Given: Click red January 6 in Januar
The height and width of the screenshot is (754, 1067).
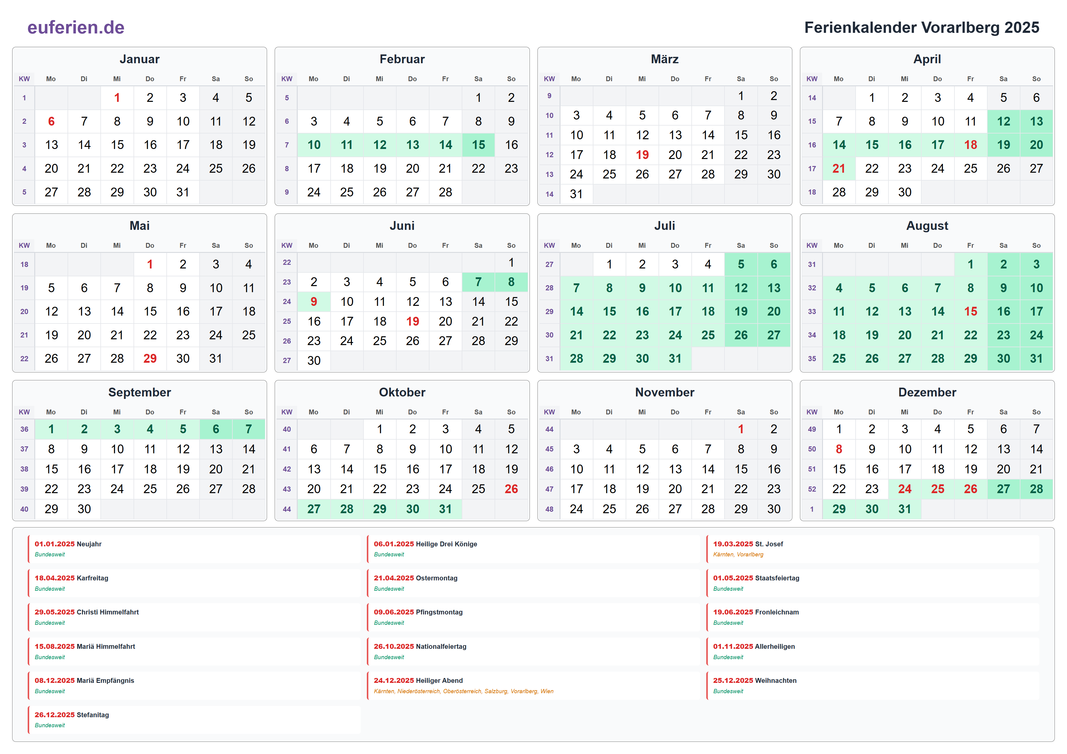Looking at the screenshot, I should 51,121.
